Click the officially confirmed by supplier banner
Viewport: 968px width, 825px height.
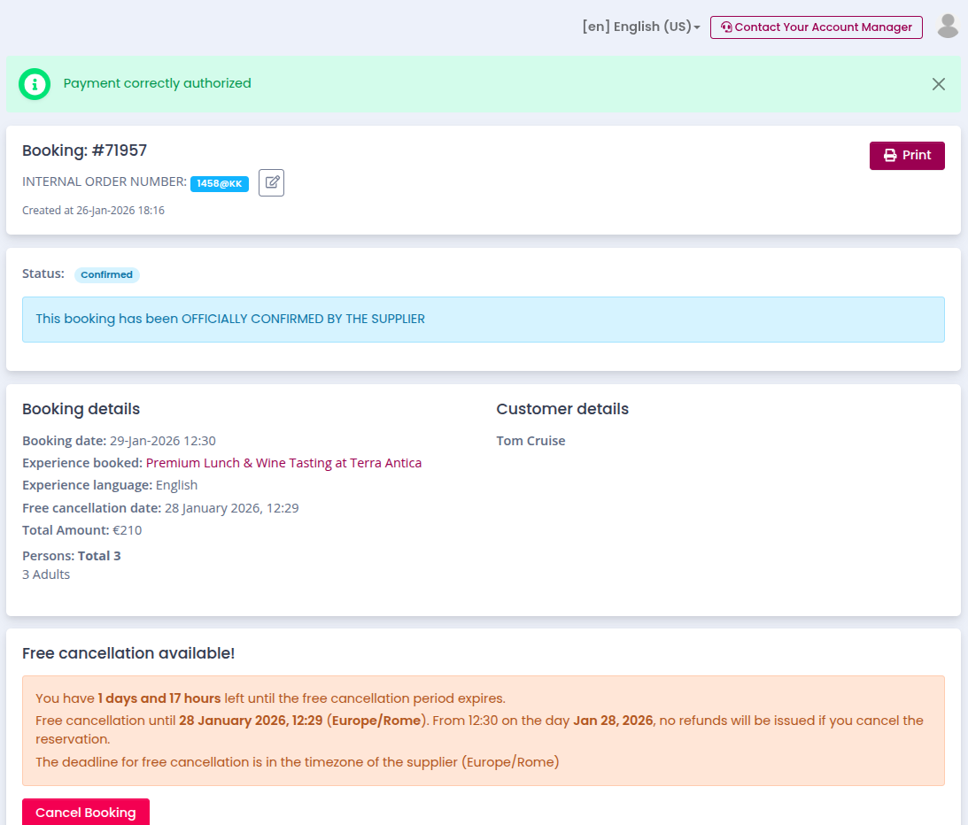pos(483,320)
